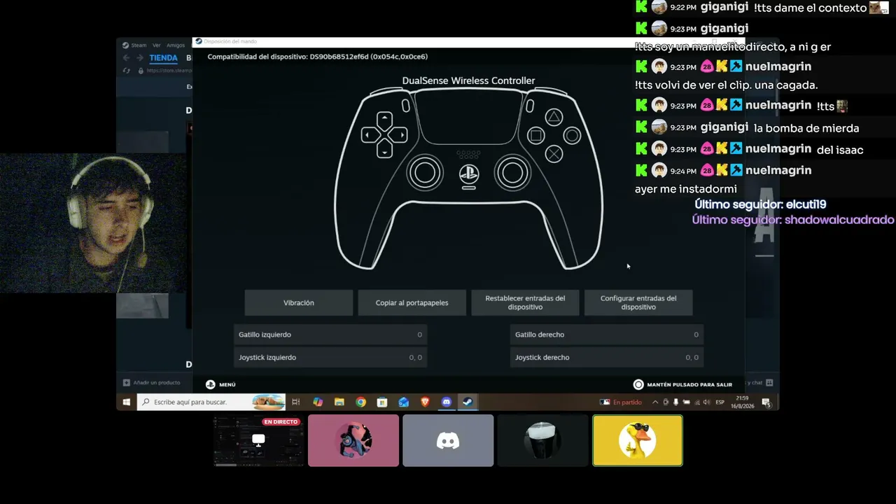Image resolution: width=896 pixels, height=504 pixels.
Task: Select the yellow duck avatar participant tile
Action: [x=638, y=440]
